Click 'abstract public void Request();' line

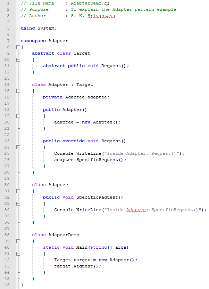pyautogui.click(x=86, y=66)
